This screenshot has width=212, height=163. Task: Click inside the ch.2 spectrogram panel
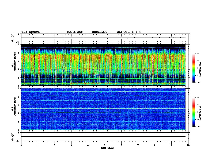coord(103,109)
